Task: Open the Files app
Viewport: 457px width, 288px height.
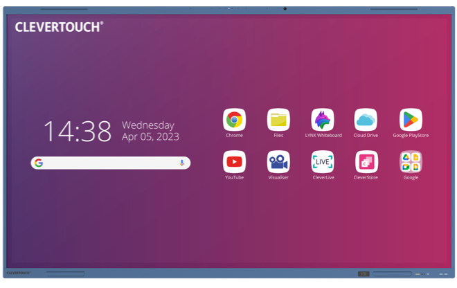Action: click(278, 120)
